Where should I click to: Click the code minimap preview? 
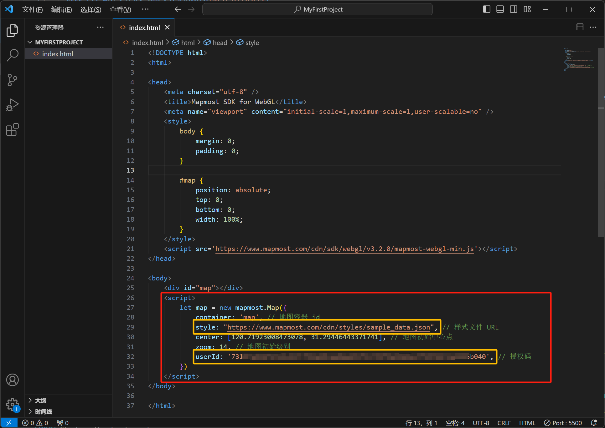(579, 59)
